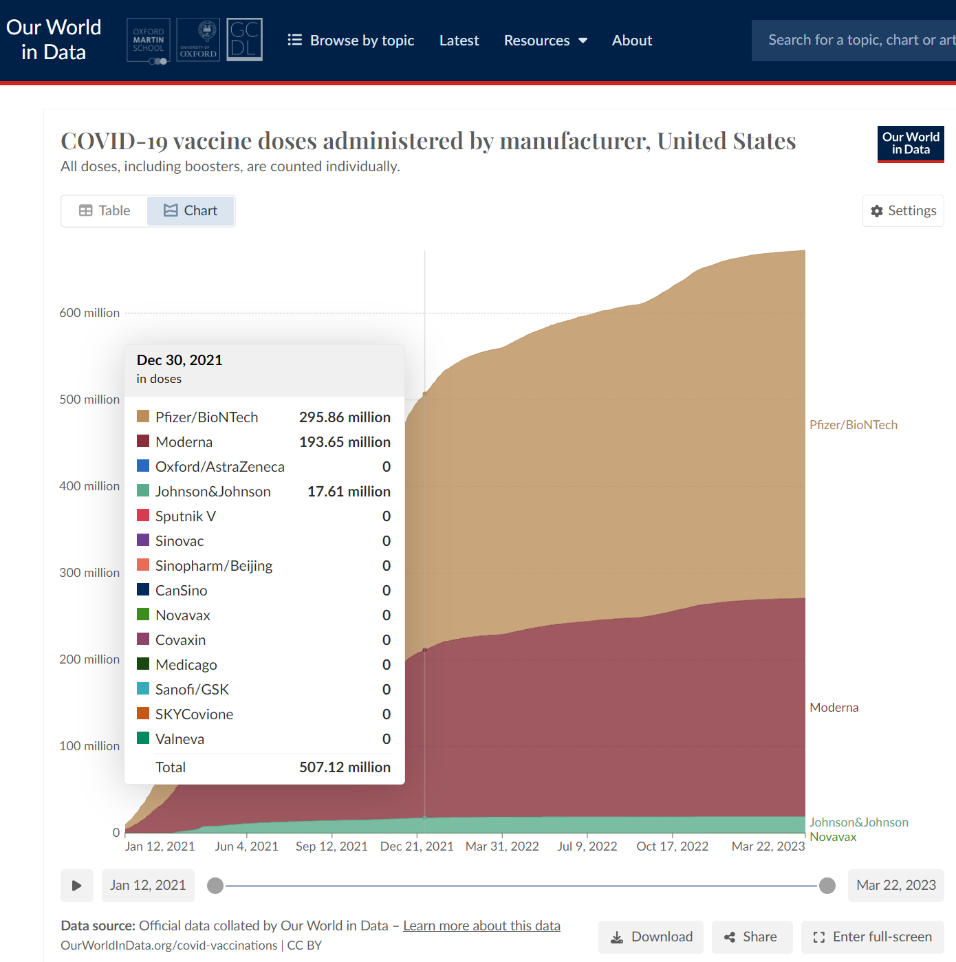Open Learn more about this data link
Screen dimensions: 956x962
coord(481,926)
